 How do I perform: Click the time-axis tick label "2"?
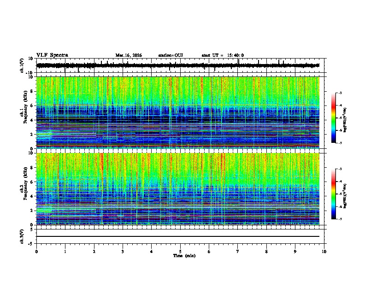point(94,252)
